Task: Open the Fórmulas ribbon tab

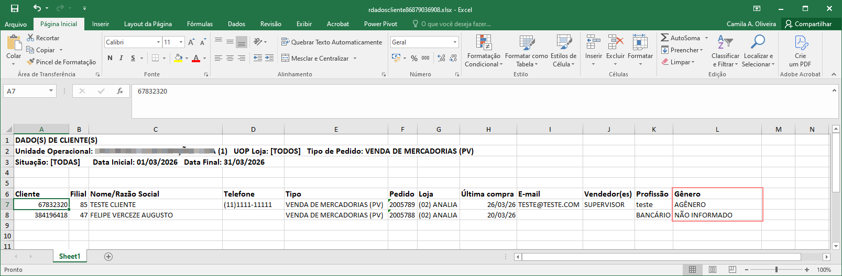Action: coord(200,24)
